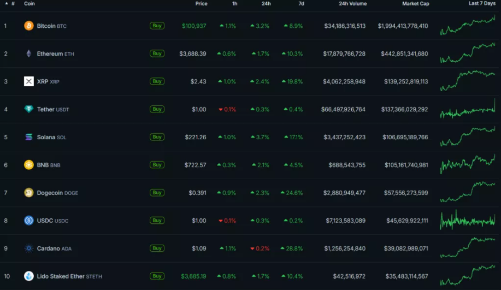
Task: Click Buy in the Ethereum row
Action: coord(157,54)
